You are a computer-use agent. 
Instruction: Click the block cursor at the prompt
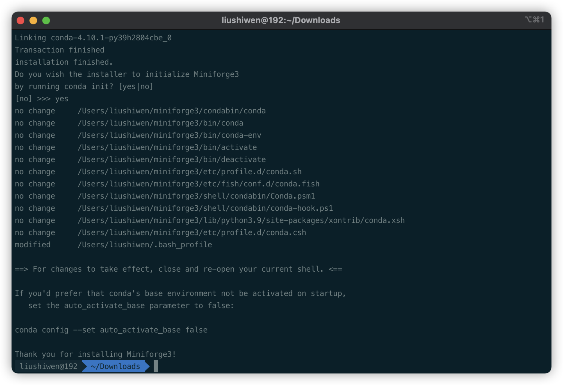tap(156, 366)
